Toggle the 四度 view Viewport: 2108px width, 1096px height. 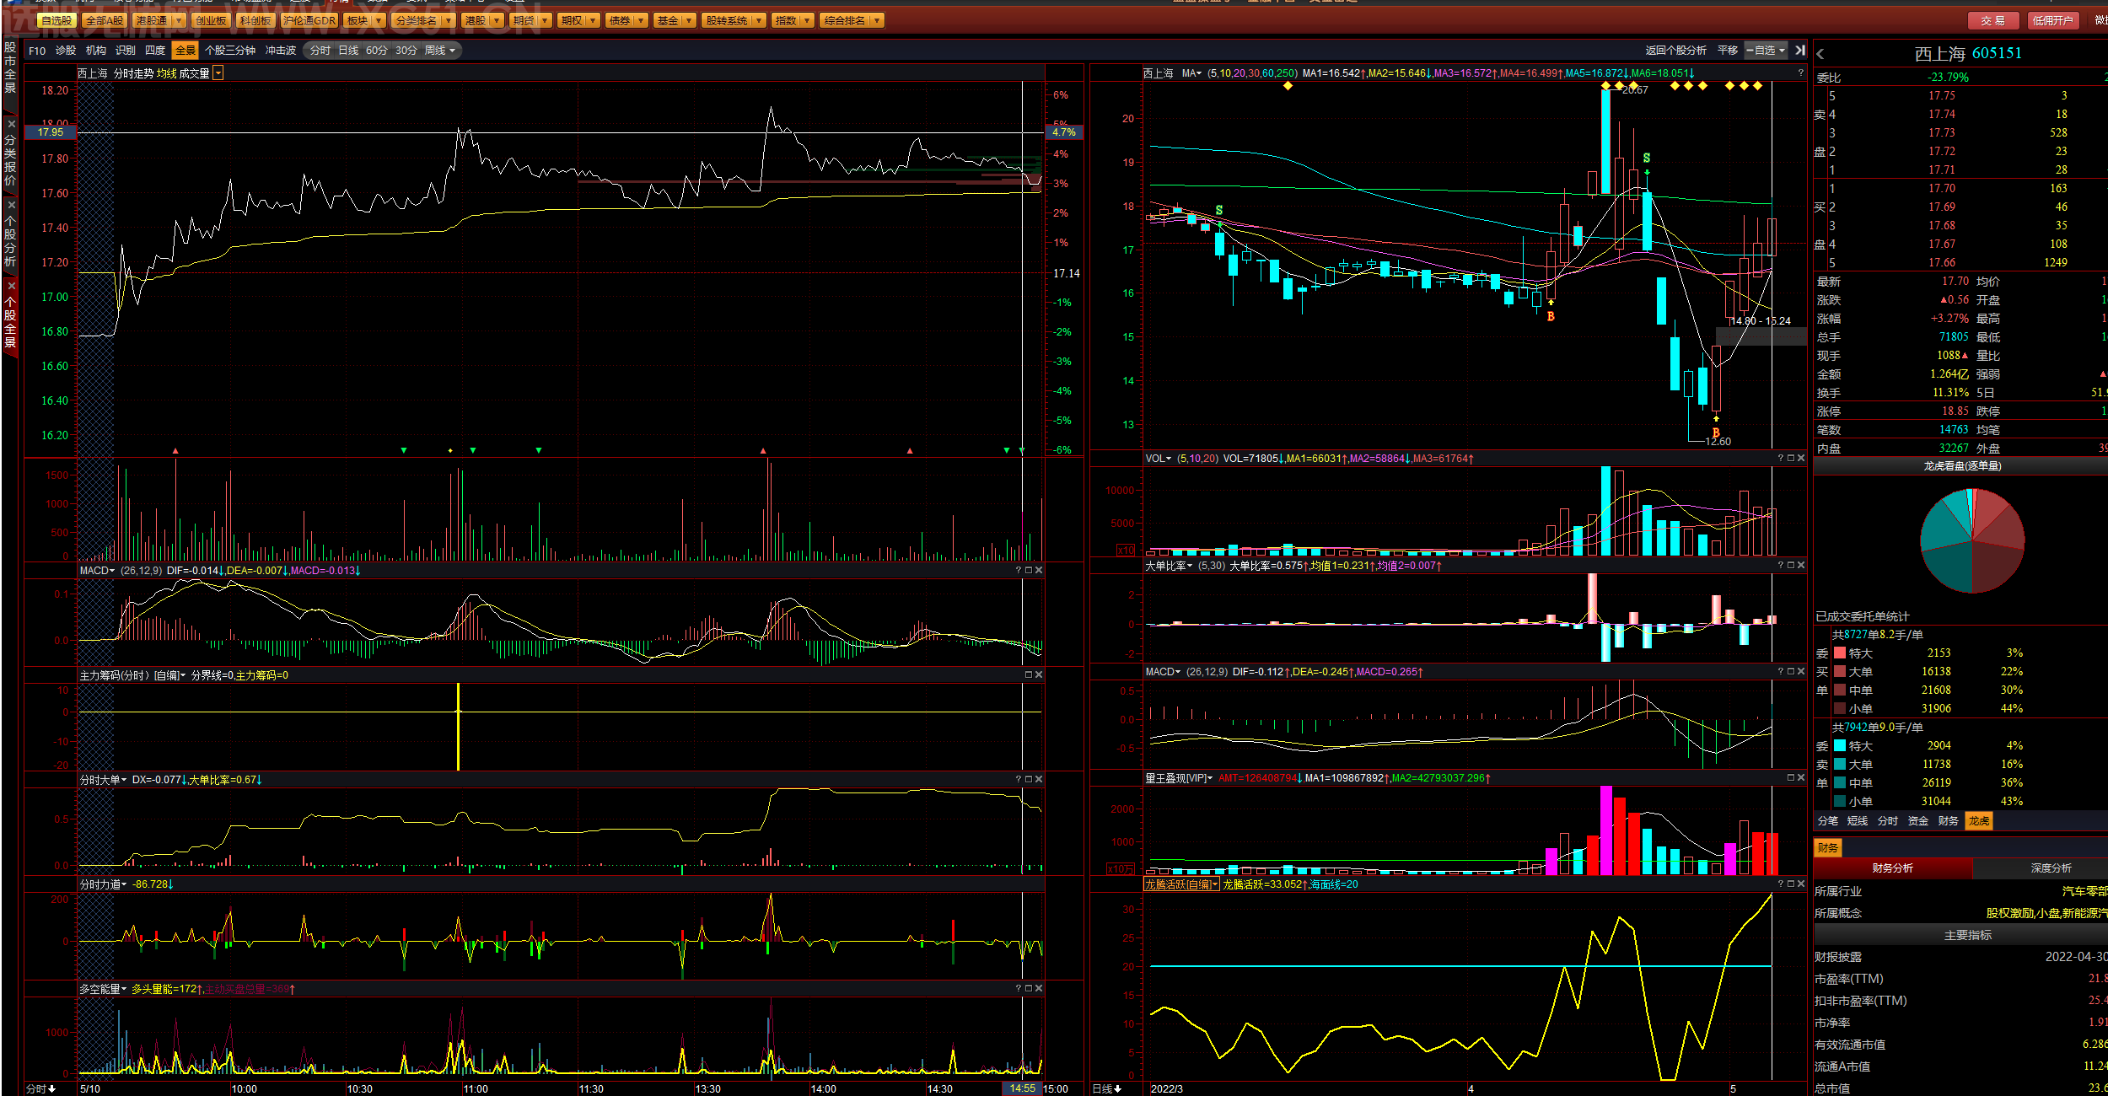pyautogui.click(x=155, y=51)
